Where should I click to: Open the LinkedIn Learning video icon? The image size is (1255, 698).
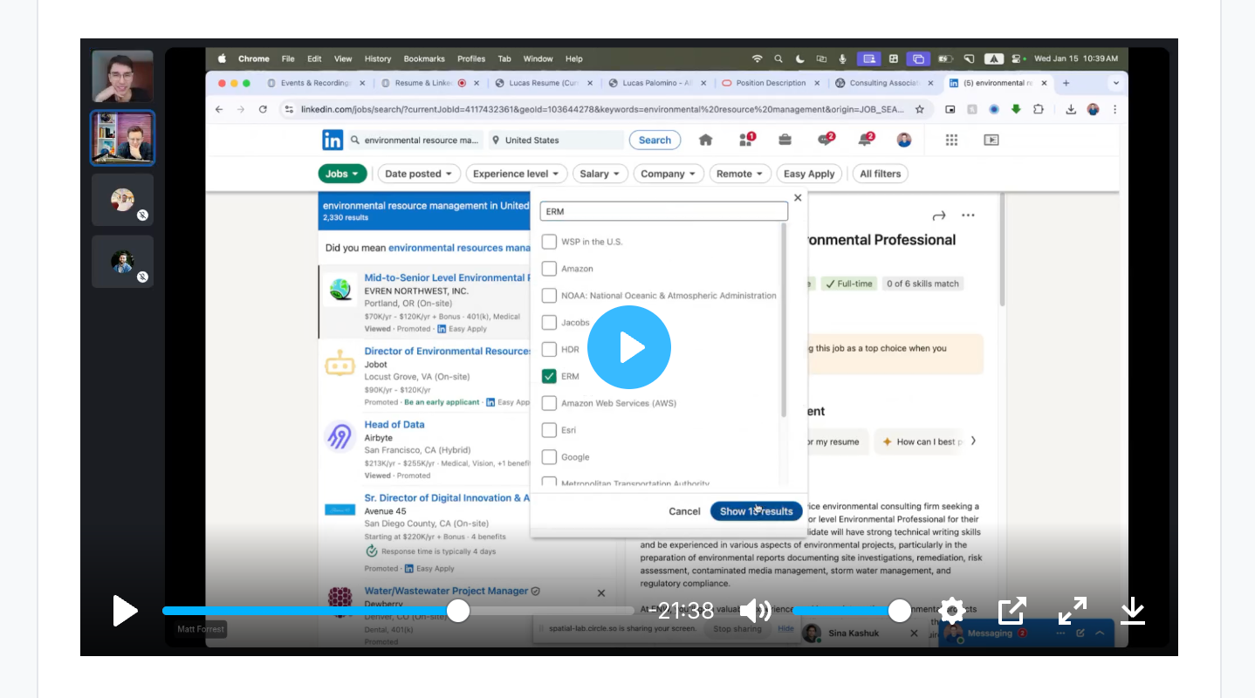tap(991, 140)
